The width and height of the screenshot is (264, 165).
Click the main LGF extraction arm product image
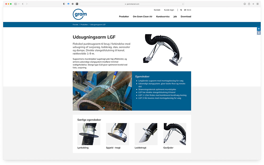click(162, 50)
